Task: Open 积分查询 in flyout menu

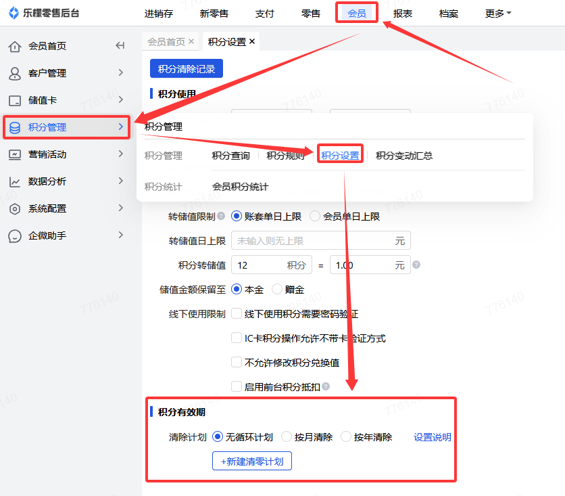Action: (x=230, y=156)
